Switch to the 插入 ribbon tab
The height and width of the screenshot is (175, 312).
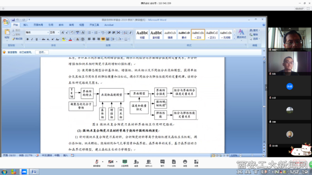(25, 25)
